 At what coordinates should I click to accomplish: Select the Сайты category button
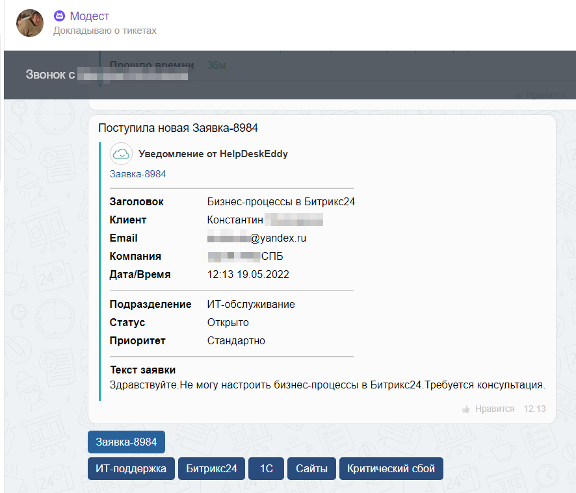(x=311, y=468)
